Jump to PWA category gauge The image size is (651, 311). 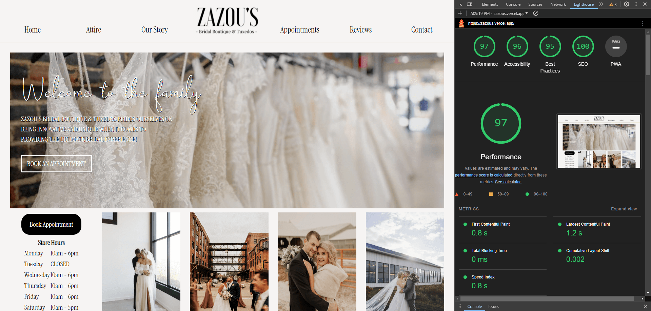616,46
